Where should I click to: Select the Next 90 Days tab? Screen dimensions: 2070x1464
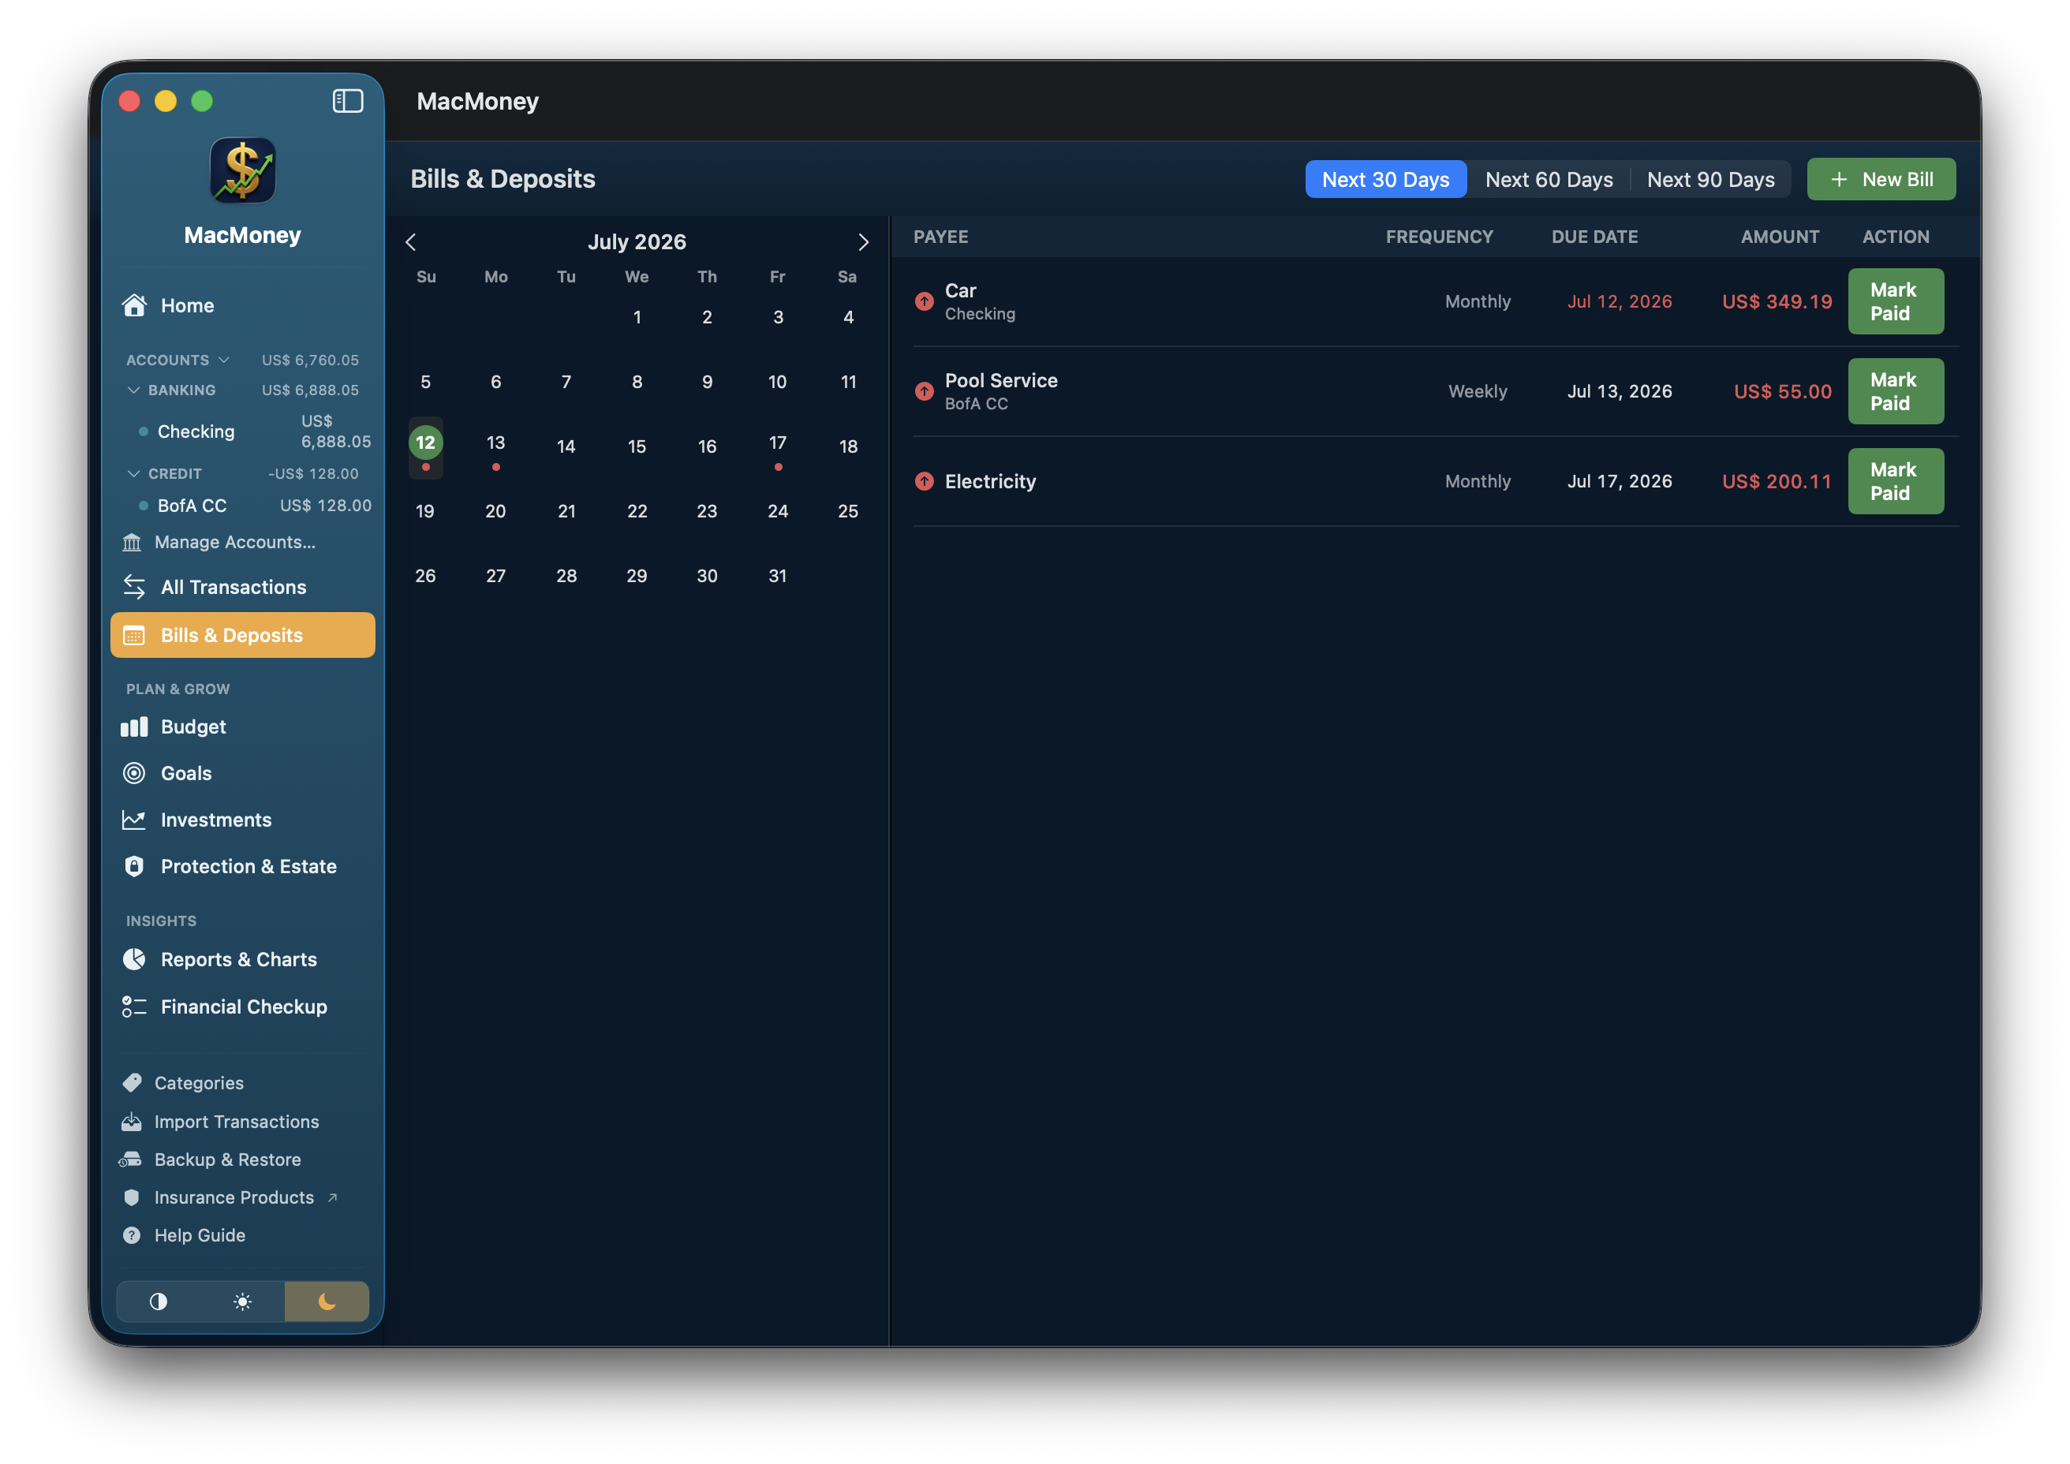pos(1710,179)
